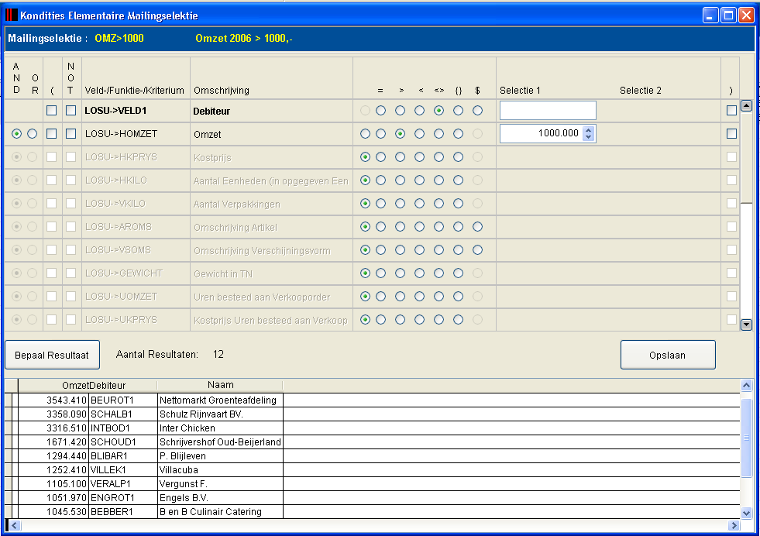Choose the > operator for Omzet row
This screenshot has height=536, width=760.
(400, 134)
